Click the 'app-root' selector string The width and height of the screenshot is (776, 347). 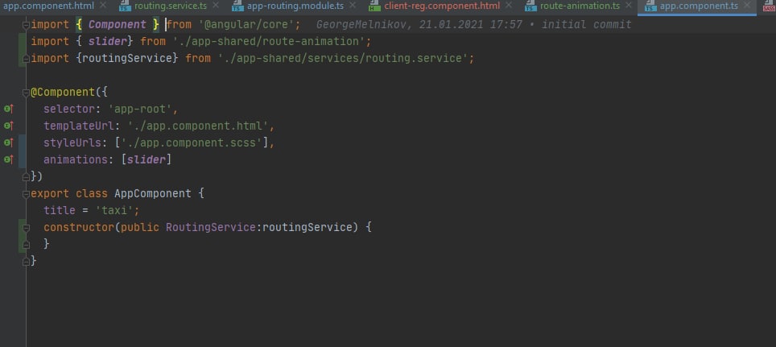139,109
